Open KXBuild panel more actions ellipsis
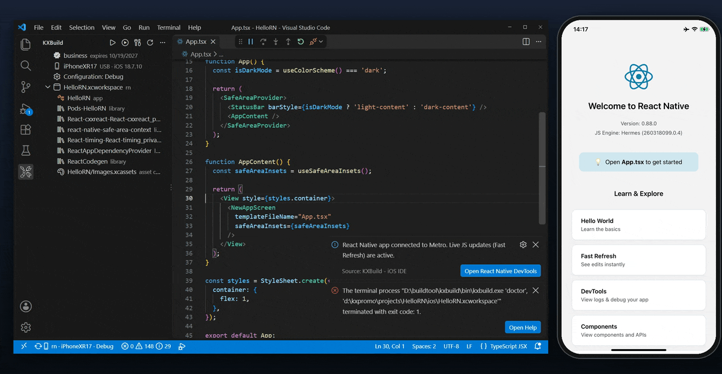This screenshot has height=374, width=722. tap(162, 42)
